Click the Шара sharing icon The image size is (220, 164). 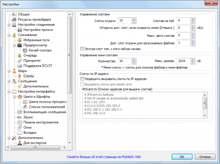click(x=14, y=71)
